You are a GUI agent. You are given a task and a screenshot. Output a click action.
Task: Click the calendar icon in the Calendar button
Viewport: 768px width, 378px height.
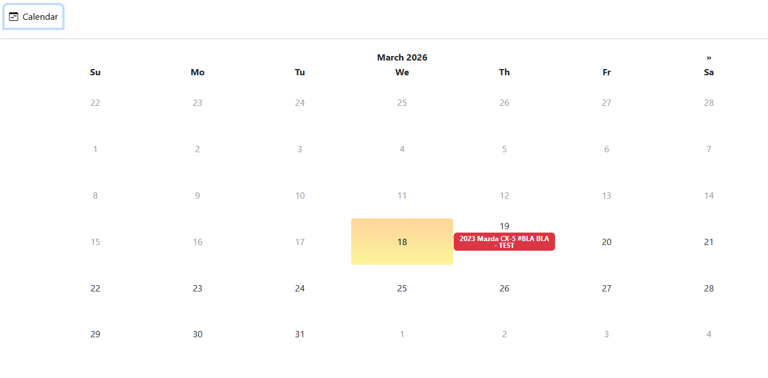point(14,17)
